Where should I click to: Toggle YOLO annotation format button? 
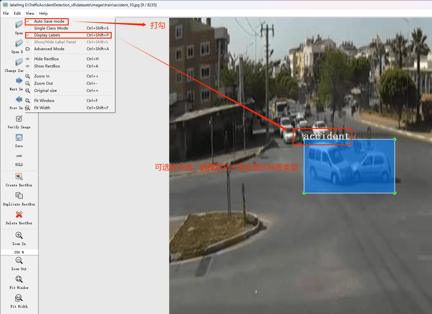click(x=19, y=156)
